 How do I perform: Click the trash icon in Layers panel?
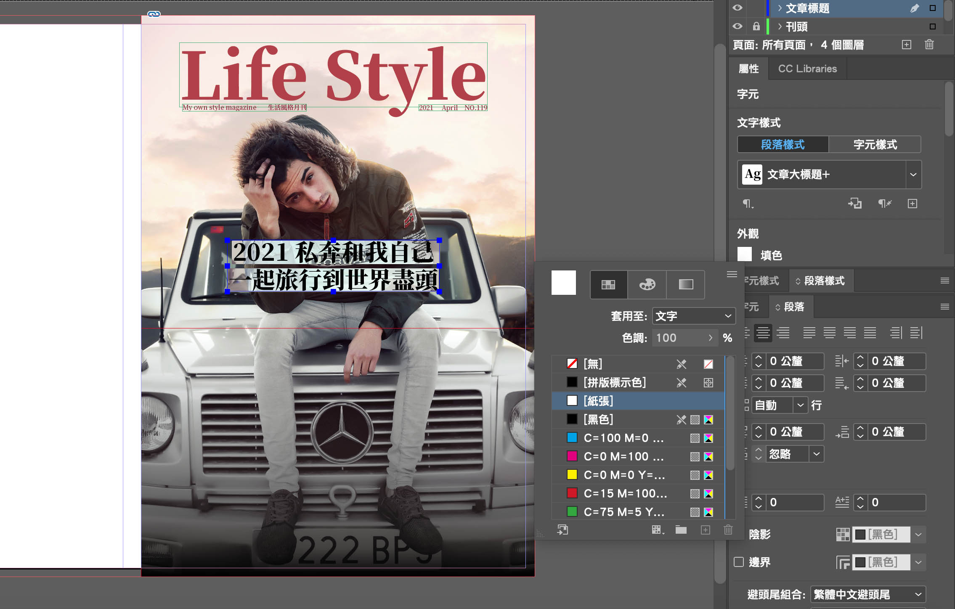(929, 45)
